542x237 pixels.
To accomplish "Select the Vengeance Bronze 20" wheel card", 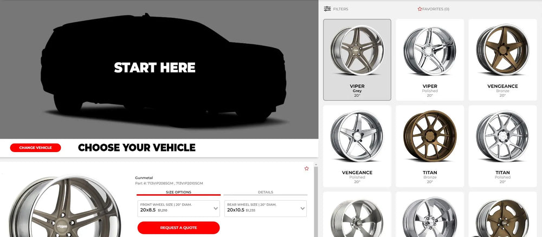I will [502, 60].
